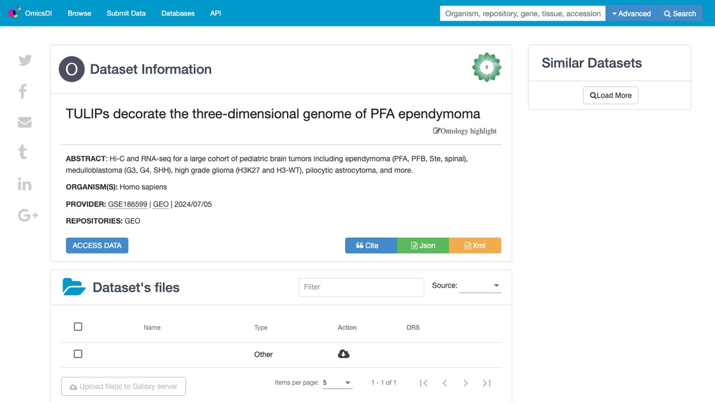Image resolution: width=715 pixels, height=402 pixels.
Task: Export dataset as Json
Action: point(423,246)
